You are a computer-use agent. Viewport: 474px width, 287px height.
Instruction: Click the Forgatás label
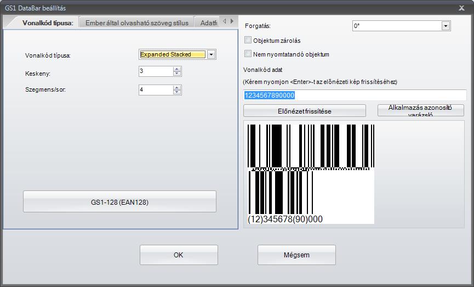coord(258,26)
